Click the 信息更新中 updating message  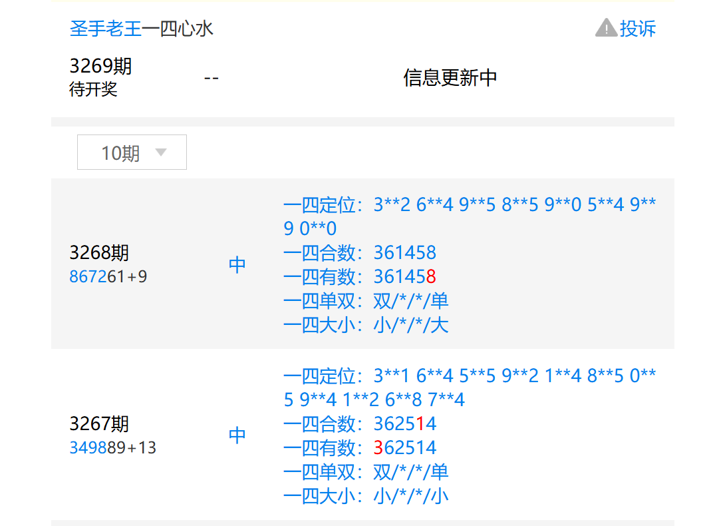point(450,77)
